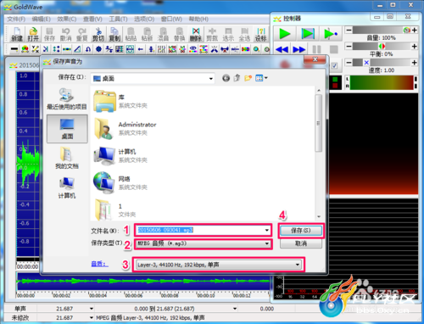Click the Open file toolbar icon
424x324 pixels.
(33, 34)
